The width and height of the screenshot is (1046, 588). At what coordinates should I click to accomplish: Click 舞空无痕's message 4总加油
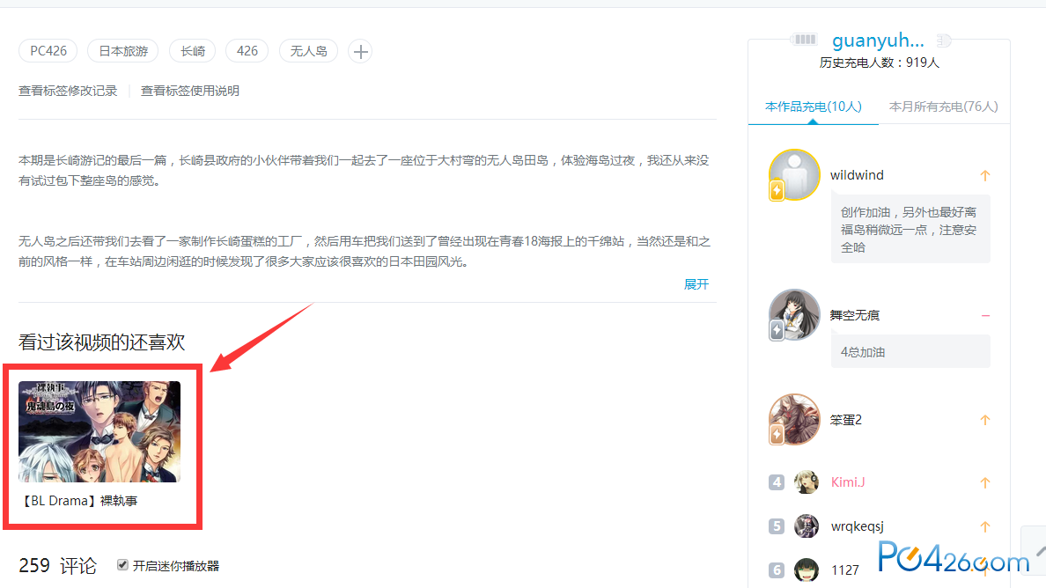(x=910, y=351)
